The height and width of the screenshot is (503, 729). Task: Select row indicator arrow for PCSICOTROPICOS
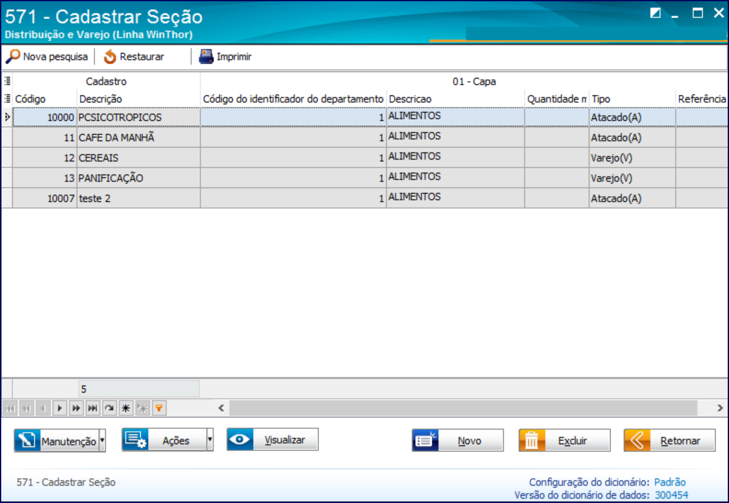(x=7, y=117)
